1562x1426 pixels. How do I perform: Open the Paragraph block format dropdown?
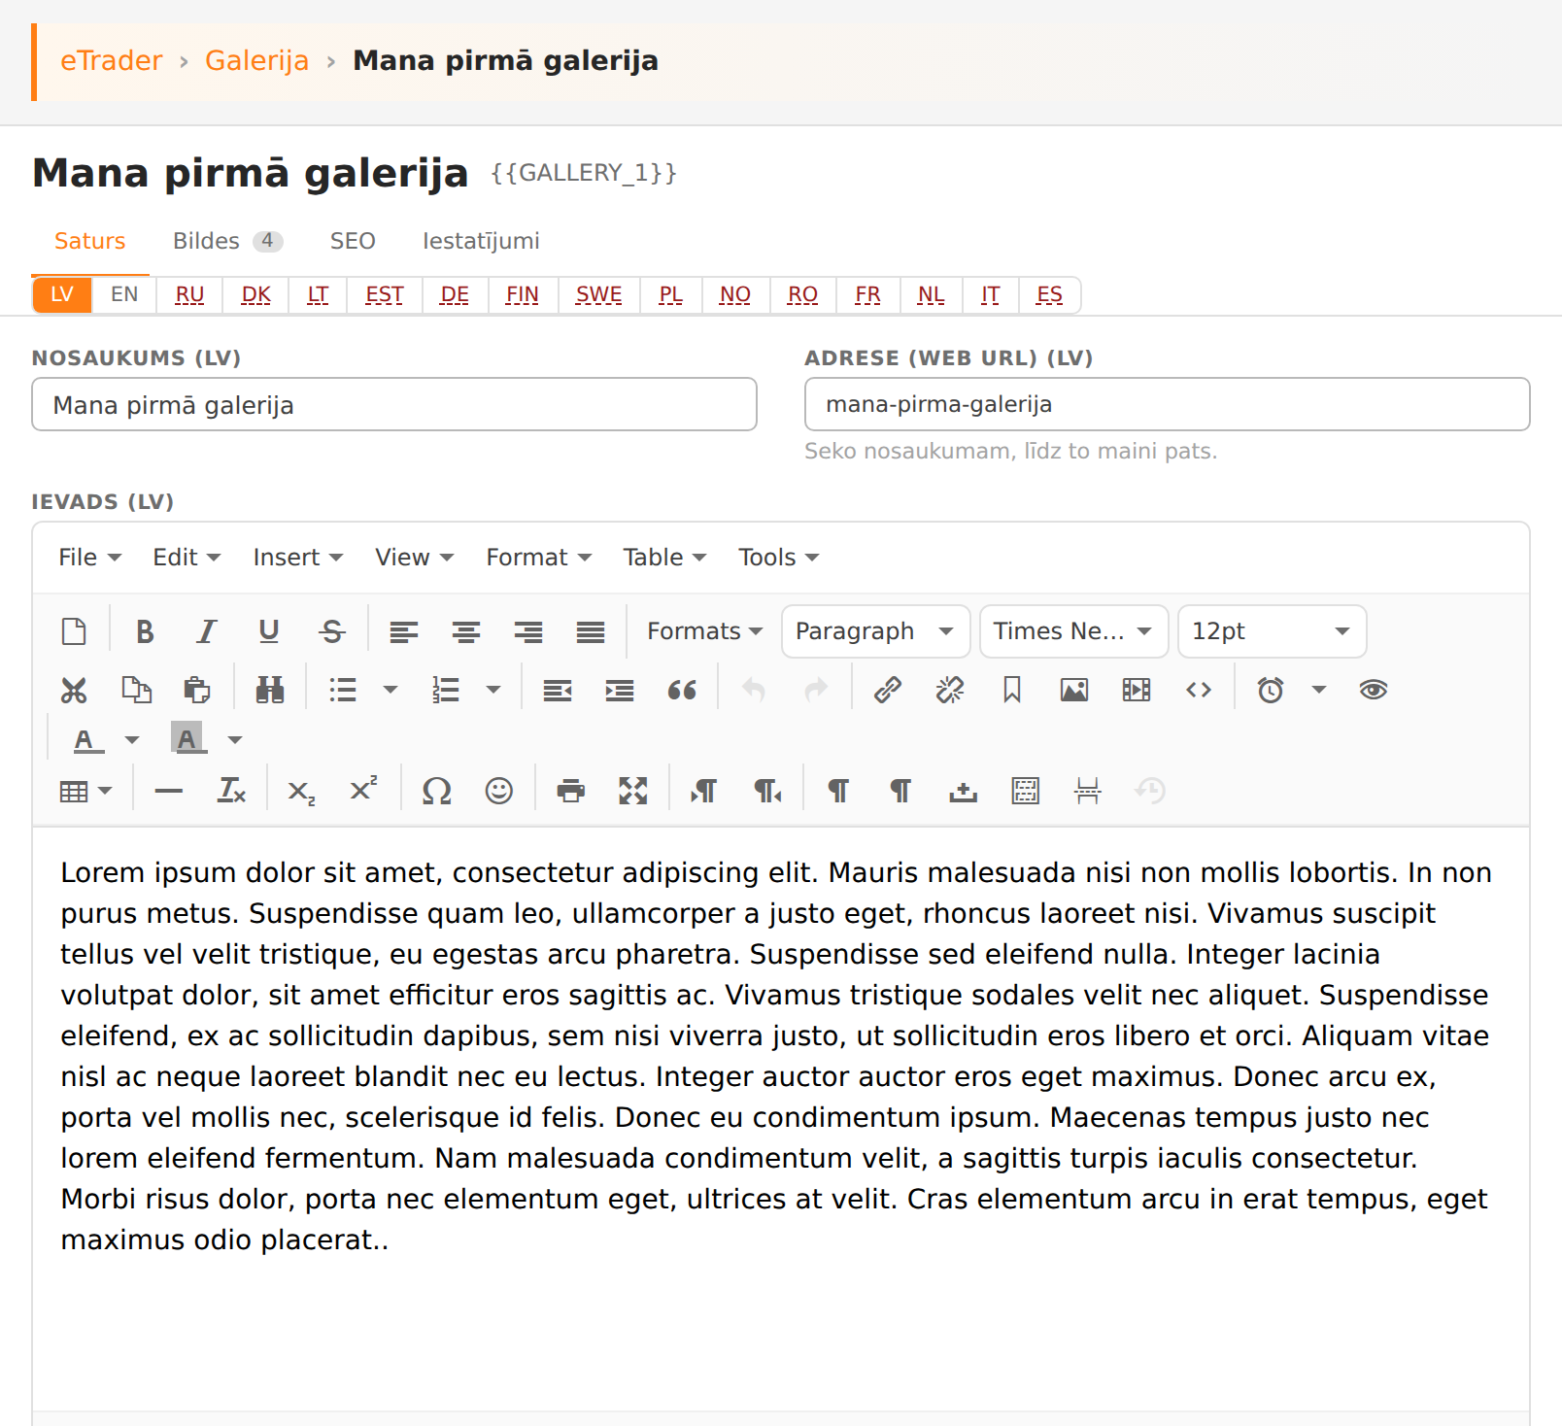875,631
